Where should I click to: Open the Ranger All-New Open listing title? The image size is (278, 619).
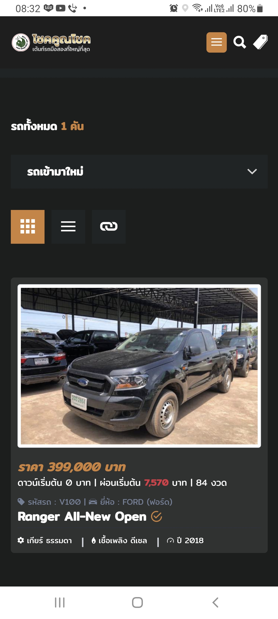(82, 517)
